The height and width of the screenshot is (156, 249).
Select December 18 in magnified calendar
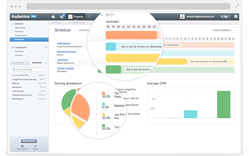(x=108, y=27)
